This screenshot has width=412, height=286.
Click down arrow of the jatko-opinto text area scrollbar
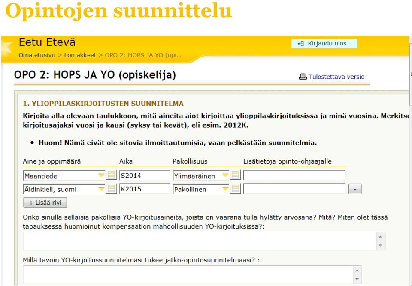click(357, 280)
